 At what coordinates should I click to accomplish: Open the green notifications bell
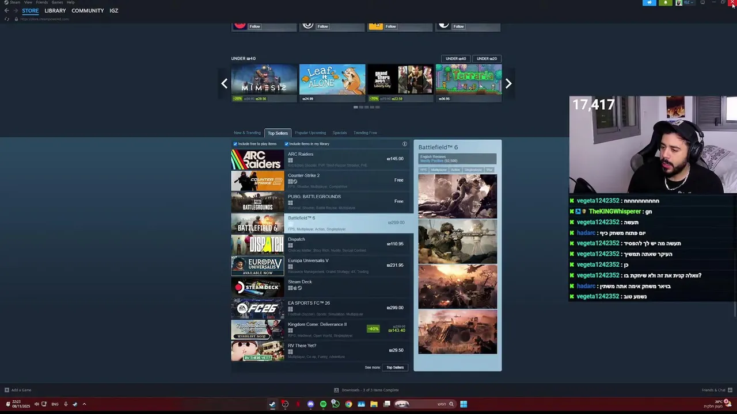pyautogui.click(x=666, y=3)
